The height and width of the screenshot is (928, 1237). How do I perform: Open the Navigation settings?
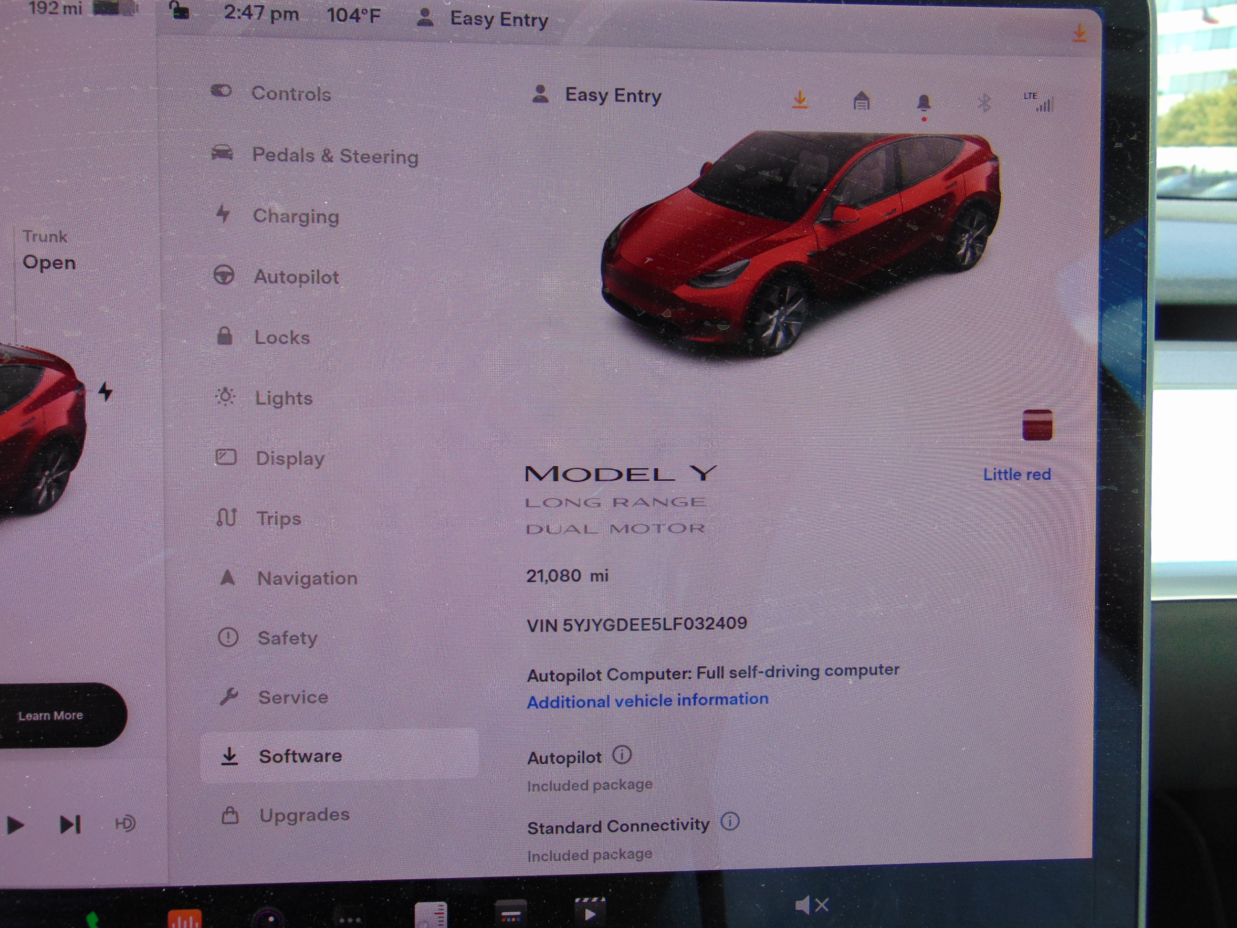288,578
